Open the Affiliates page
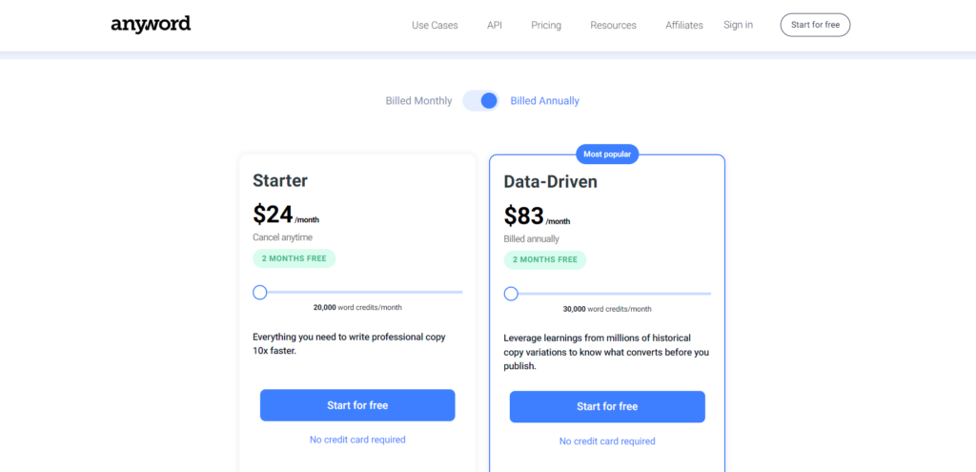Image resolution: width=976 pixels, height=472 pixels. (684, 25)
